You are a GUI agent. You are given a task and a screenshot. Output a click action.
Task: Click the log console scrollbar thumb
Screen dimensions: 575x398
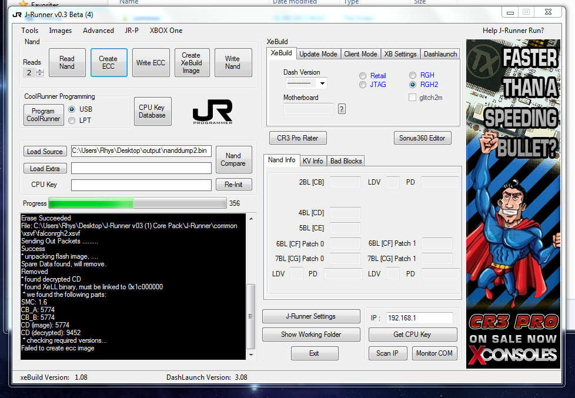coord(251,316)
